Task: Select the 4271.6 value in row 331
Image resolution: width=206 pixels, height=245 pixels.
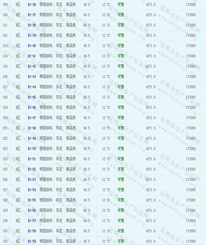Action: coord(150,231)
